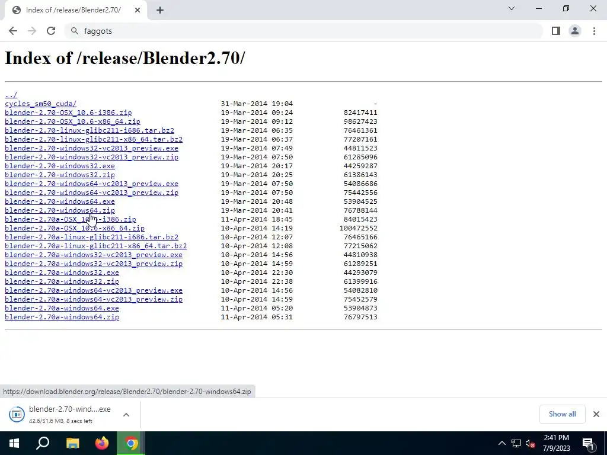Click the browser Back arrow

(13, 31)
